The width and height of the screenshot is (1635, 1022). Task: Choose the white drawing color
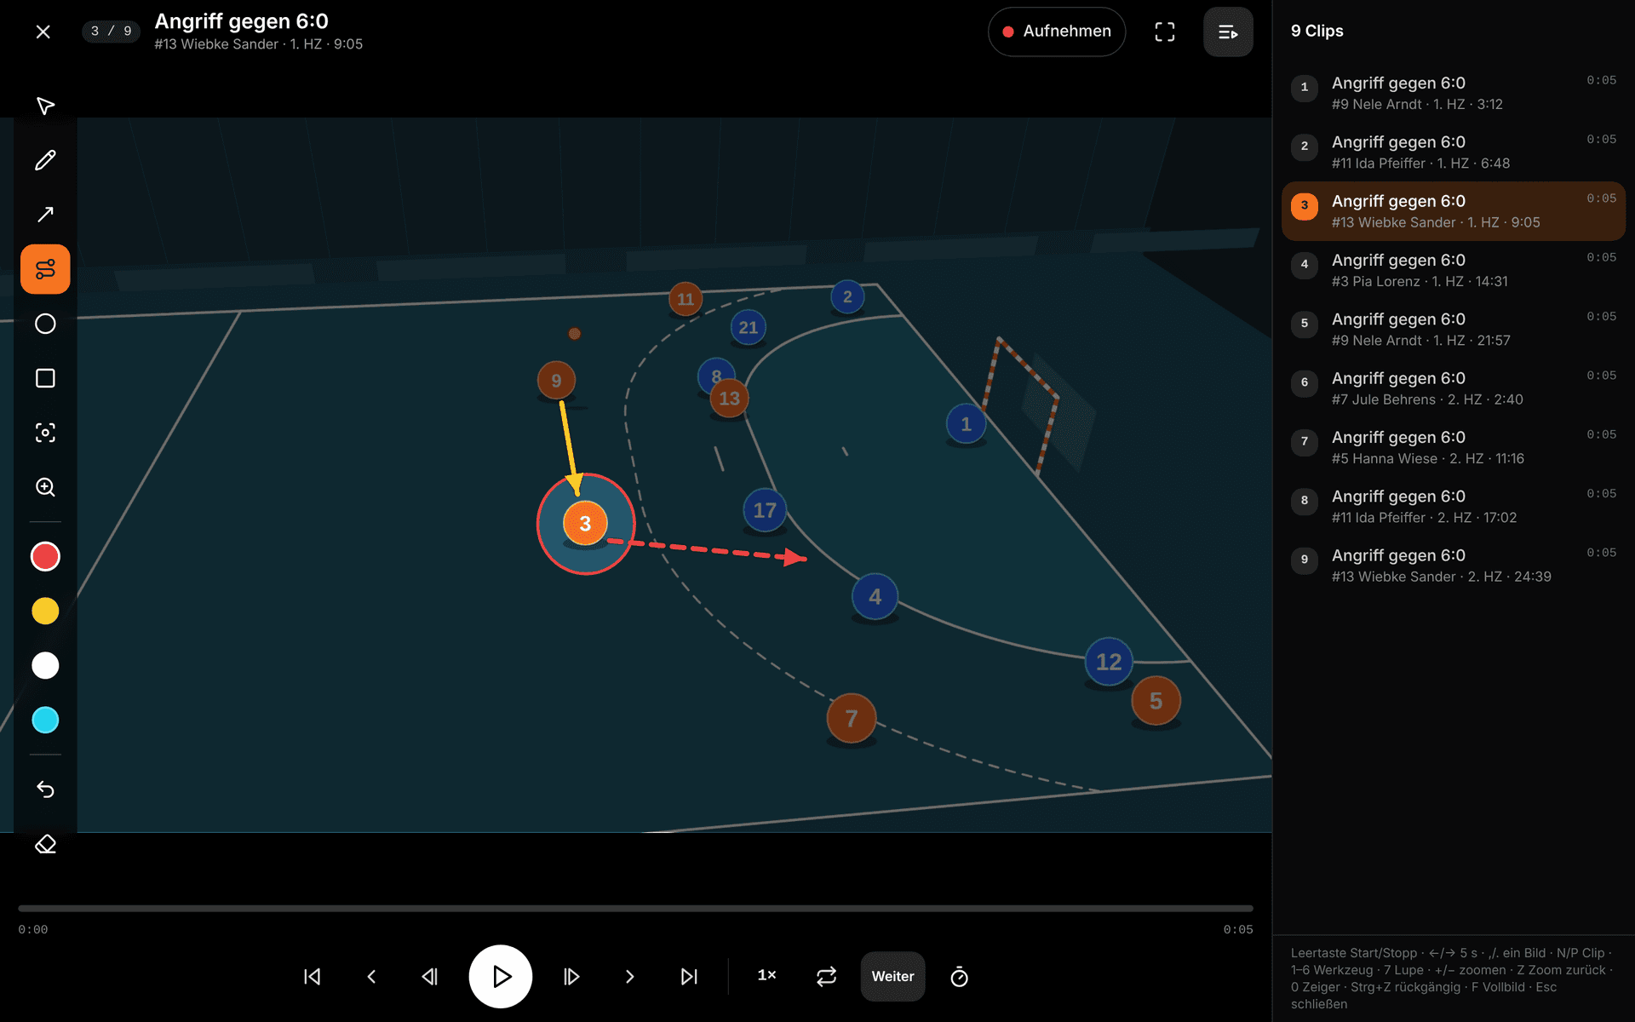pos(45,666)
